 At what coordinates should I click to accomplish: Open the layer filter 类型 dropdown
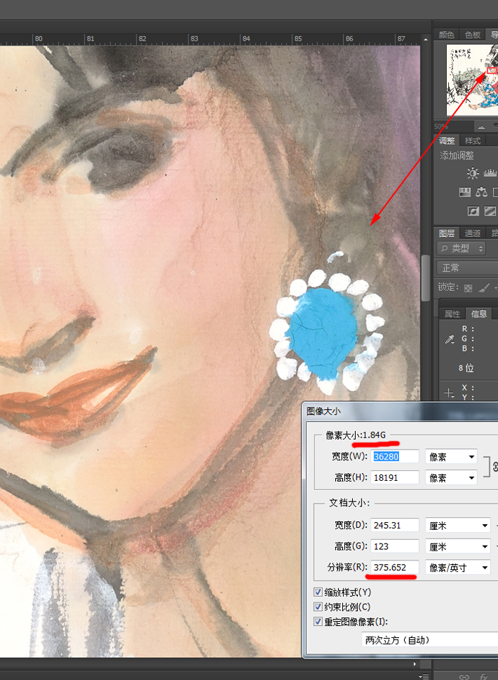pos(461,248)
